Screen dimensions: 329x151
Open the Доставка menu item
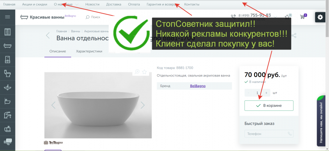[x=114, y=4]
